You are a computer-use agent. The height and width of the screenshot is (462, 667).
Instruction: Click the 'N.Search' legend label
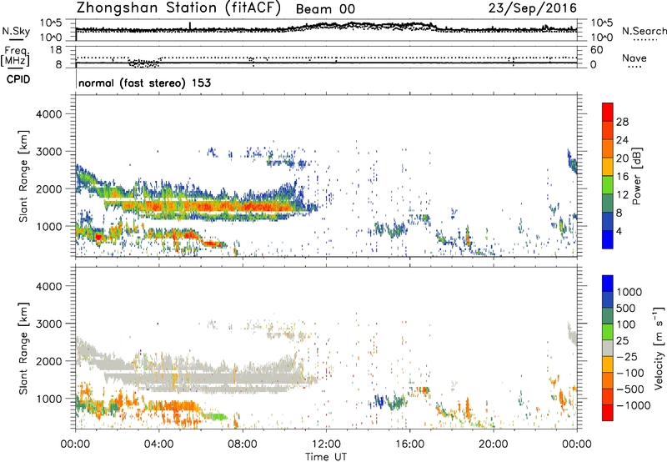click(x=644, y=31)
